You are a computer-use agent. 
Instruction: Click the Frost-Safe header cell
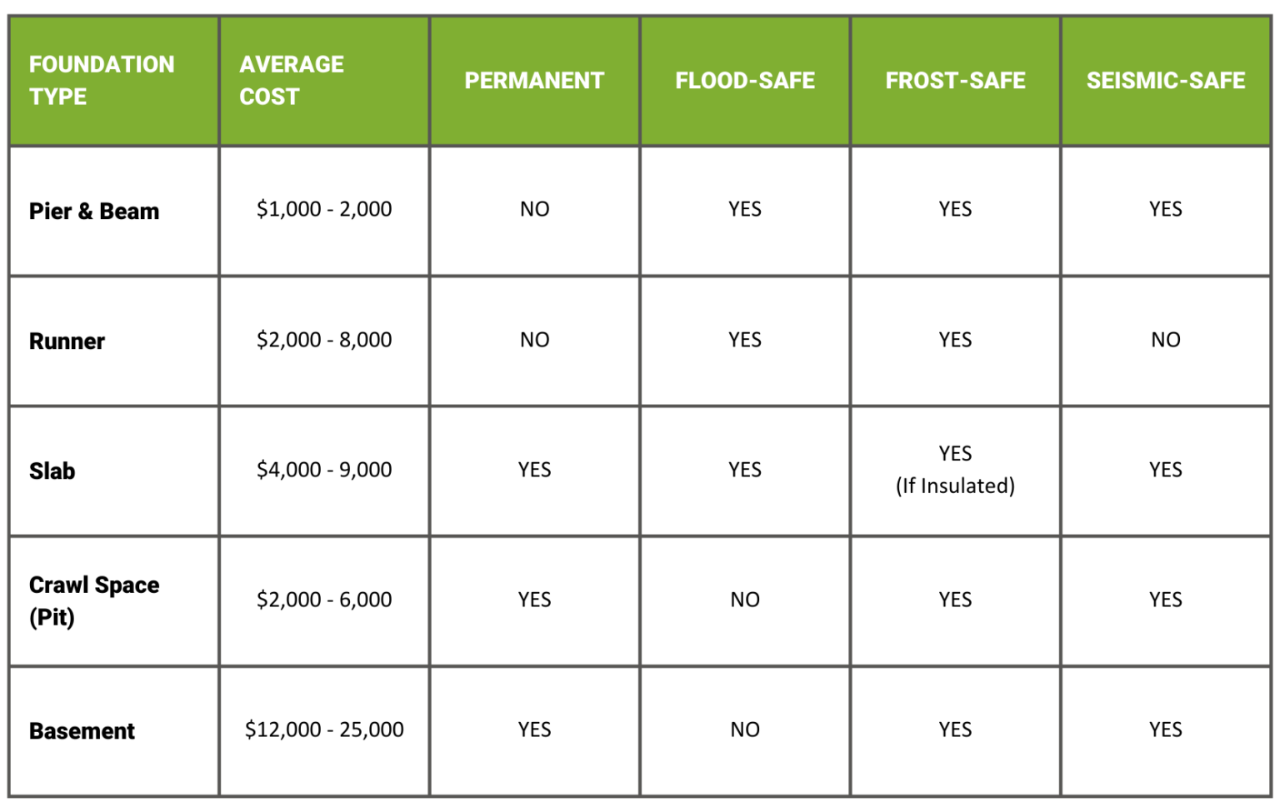pyautogui.click(x=955, y=81)
